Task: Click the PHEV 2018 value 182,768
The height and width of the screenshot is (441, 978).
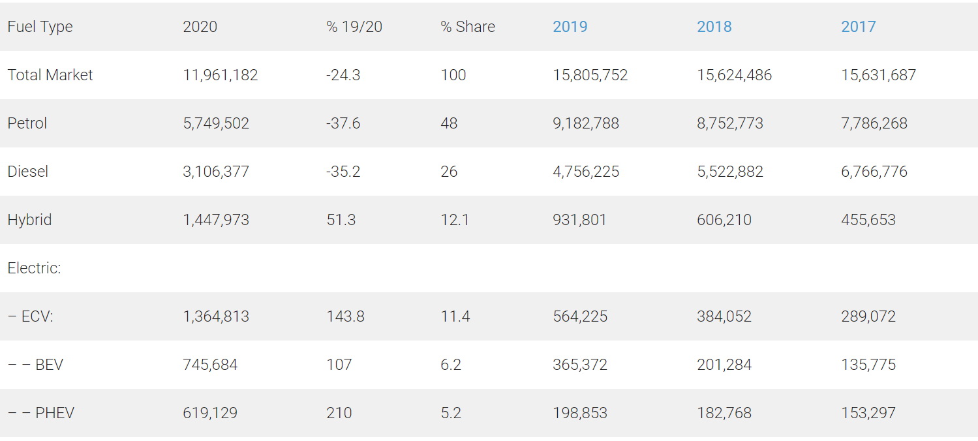Action: click(724, 413)
